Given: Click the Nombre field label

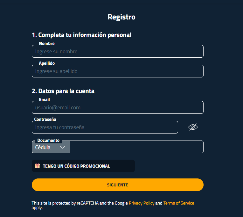Looking at the screenshot, I should pyautogui.click(x=47, y=43).
